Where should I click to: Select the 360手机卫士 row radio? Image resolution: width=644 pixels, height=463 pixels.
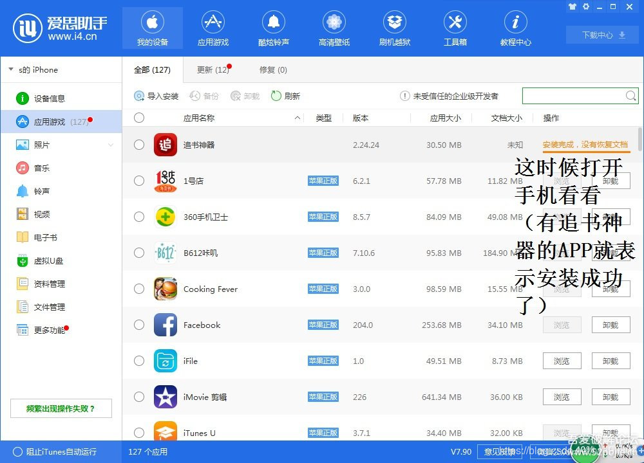139,217
